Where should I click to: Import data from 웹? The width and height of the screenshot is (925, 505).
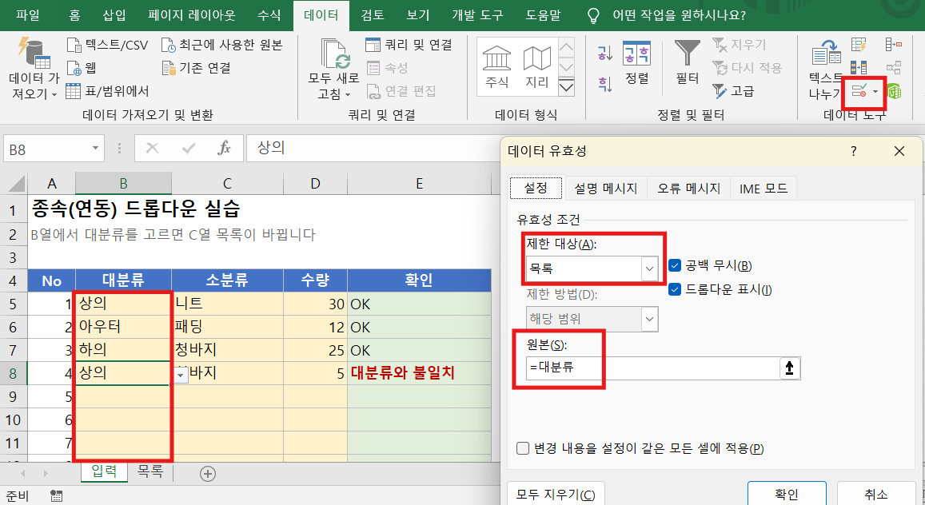[82, 68]
